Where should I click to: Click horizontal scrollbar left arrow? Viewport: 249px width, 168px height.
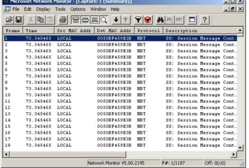click(x=6, y=154)
